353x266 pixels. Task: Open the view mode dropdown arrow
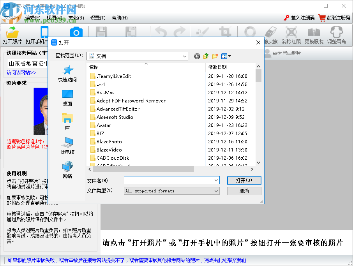tap(229, 56)
